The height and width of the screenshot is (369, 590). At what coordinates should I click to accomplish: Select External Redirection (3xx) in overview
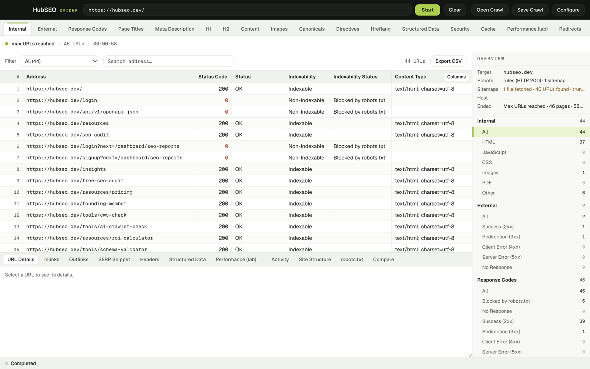click(531, 237)
